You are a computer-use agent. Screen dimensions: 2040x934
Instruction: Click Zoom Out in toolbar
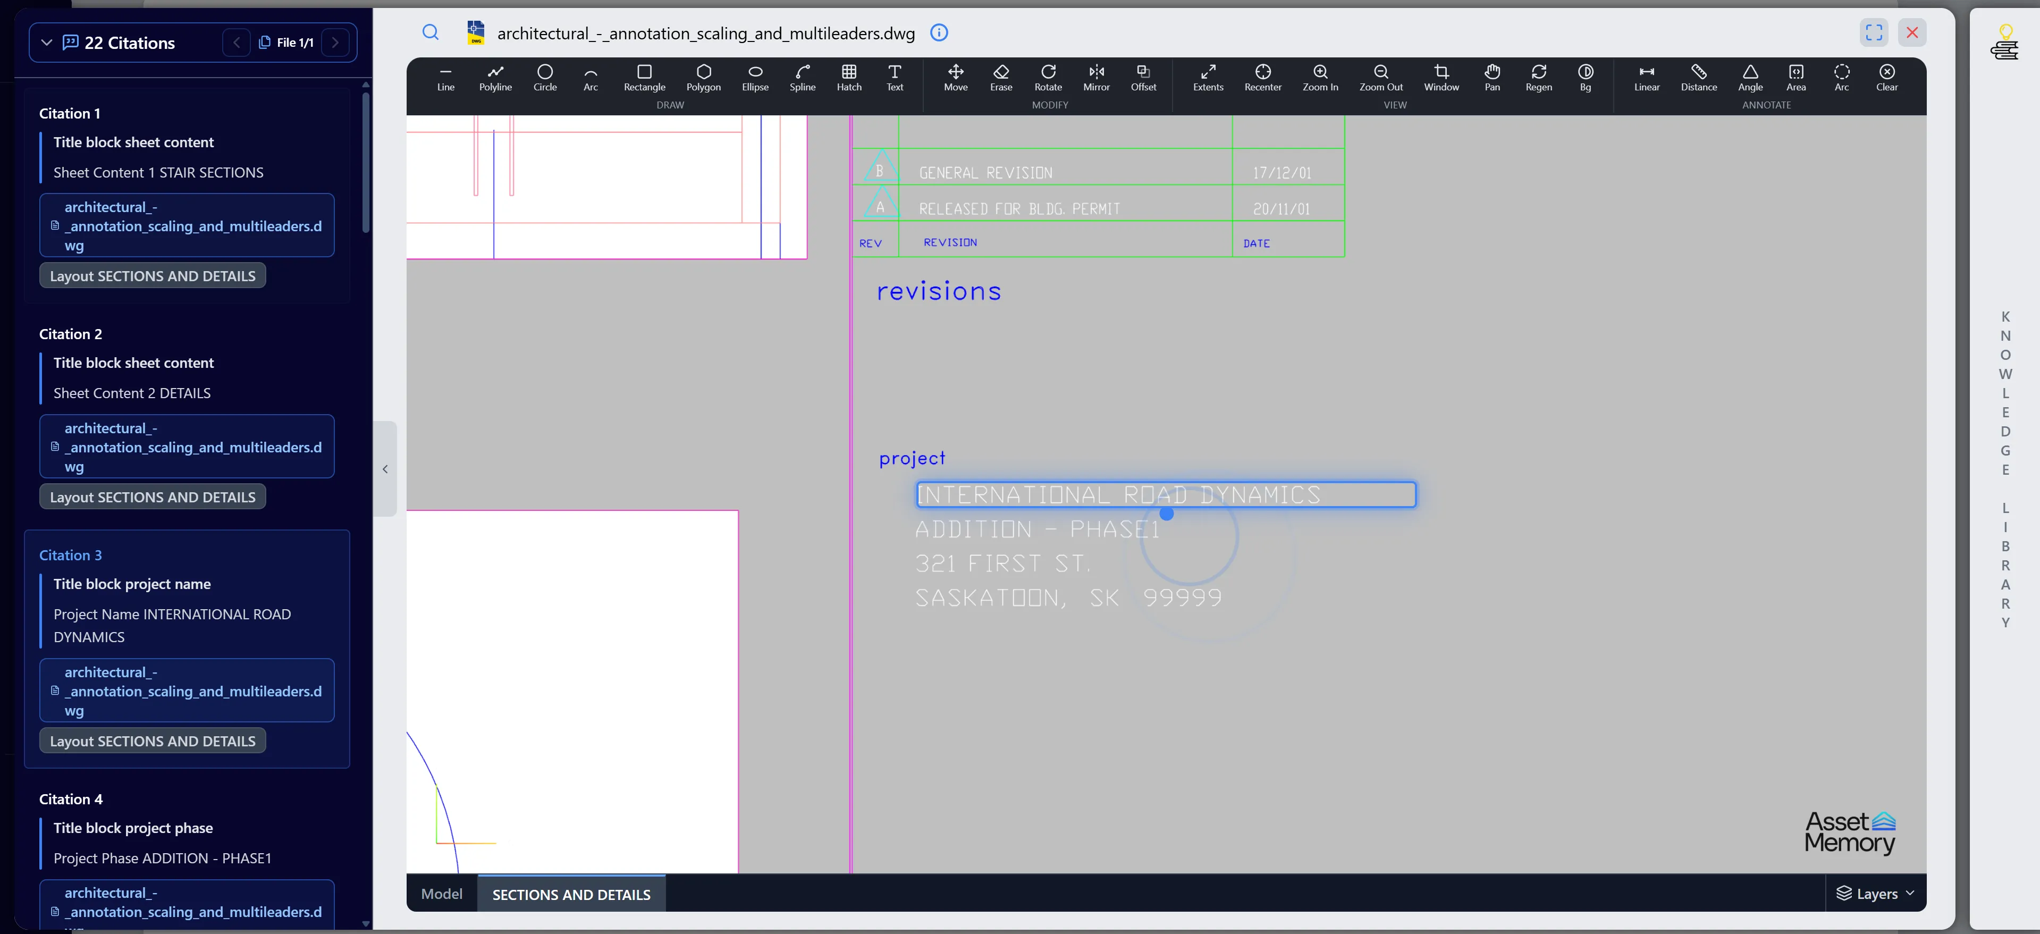pyautogui.click(x=1380, y=78)
